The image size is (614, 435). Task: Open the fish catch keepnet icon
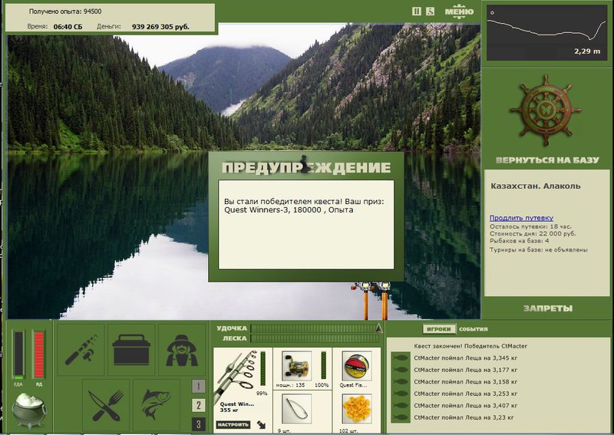point(157,405)
